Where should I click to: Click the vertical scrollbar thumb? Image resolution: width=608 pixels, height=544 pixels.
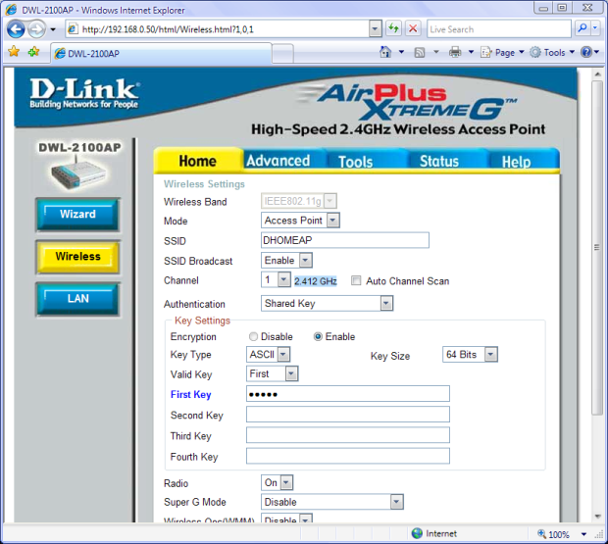click(x=597, y=248)
